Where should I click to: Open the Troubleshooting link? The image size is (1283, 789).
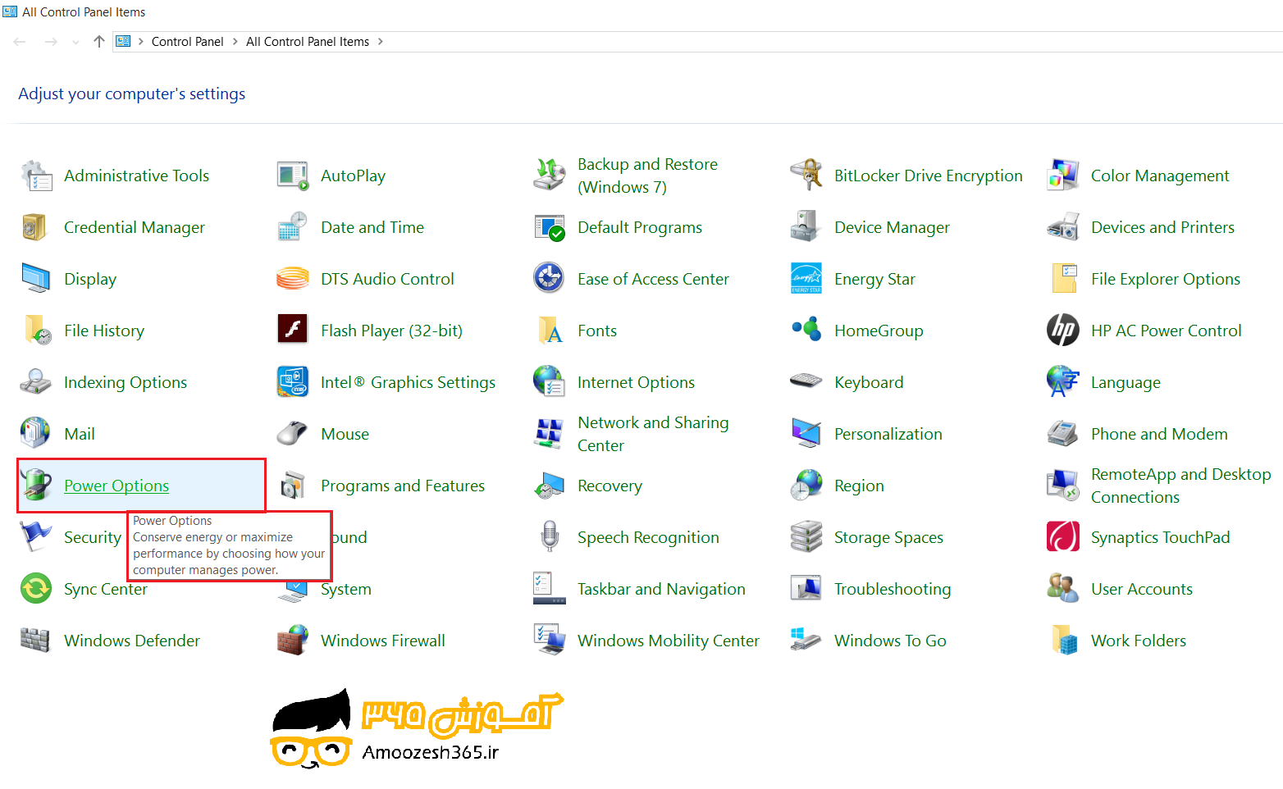coord(893,589)
